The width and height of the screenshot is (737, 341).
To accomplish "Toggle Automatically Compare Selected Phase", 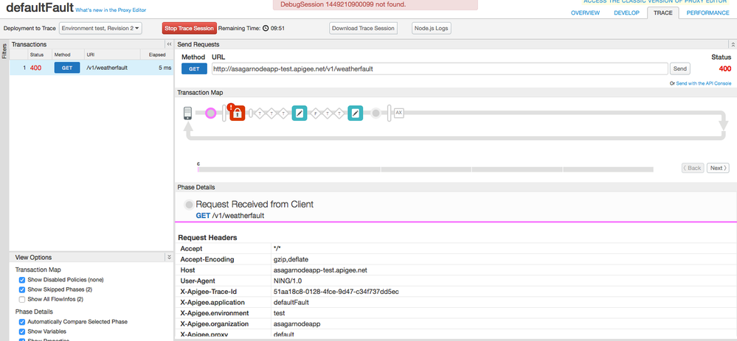I will click(x=21, y=322).
